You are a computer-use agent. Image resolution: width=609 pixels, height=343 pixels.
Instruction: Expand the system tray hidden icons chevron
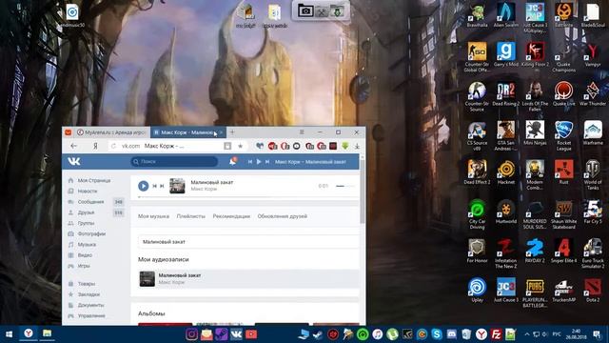tap(526, 334)
